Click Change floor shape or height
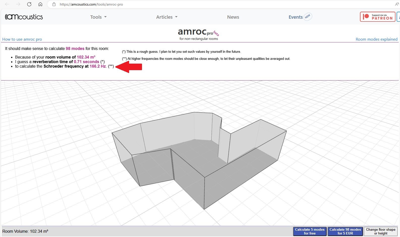The width and height of the screenshot is (400, 237). click(x=381, y=231)
